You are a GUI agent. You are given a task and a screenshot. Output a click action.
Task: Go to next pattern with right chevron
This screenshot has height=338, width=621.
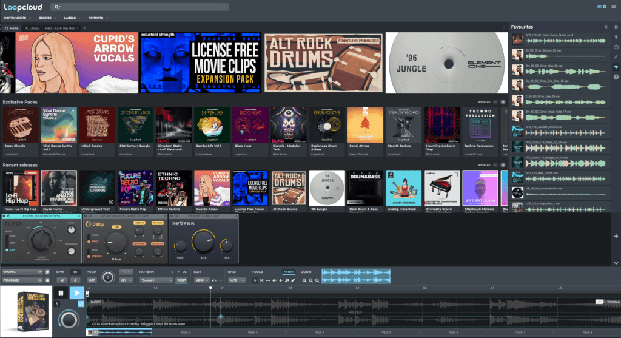[x=178, y=272]
